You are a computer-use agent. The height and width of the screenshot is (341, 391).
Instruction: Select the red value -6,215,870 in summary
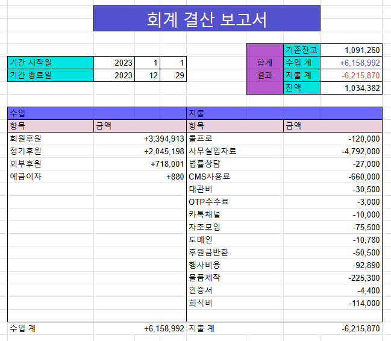click(351, 75)
